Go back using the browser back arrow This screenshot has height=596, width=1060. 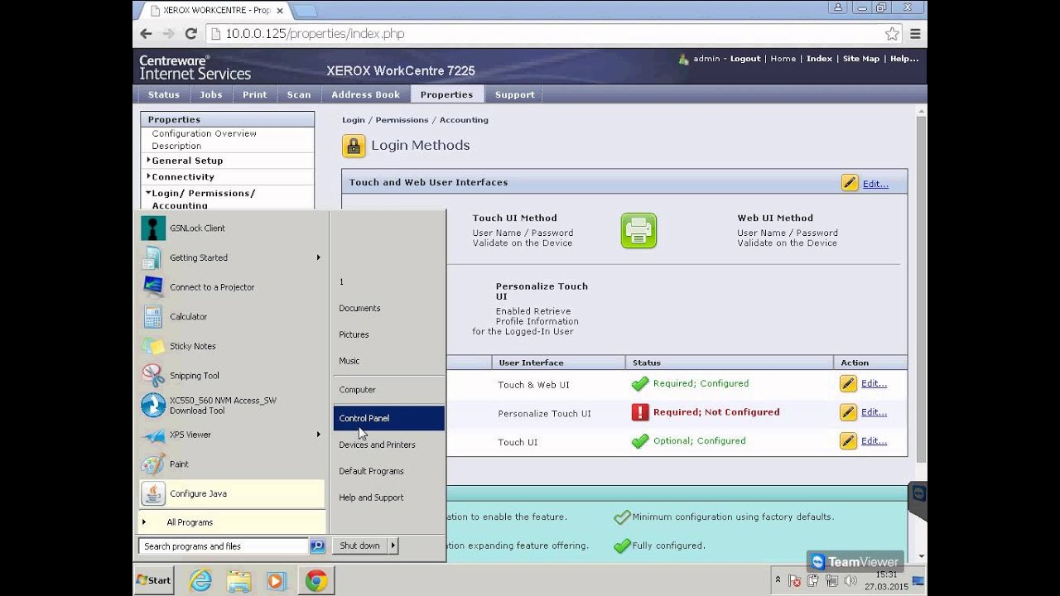(x=147, y=34)
